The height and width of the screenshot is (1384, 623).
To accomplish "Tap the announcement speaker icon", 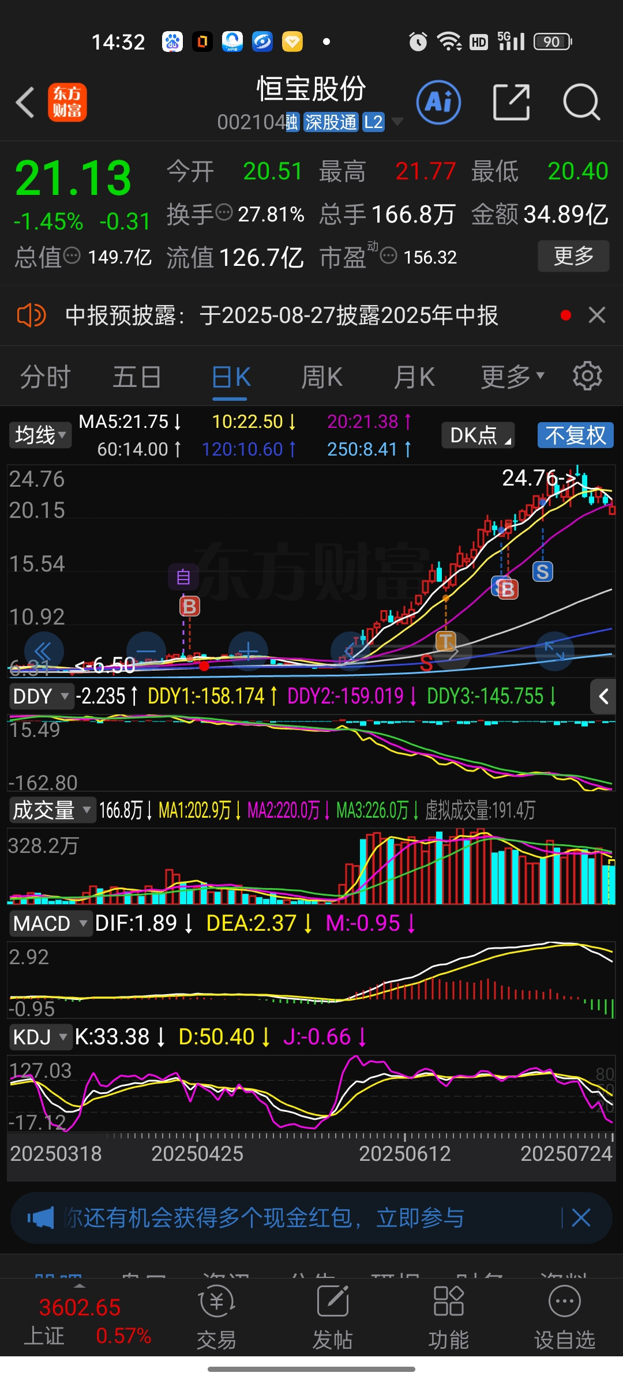I will 31,315.
